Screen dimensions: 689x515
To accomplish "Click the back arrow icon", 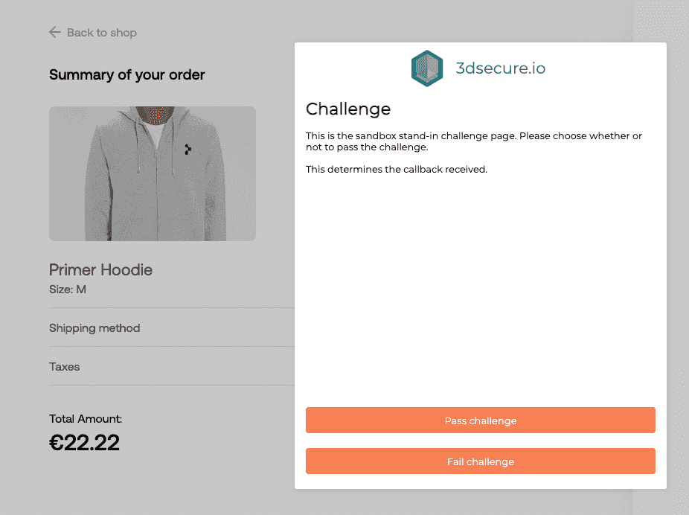I will coord(54,32).
